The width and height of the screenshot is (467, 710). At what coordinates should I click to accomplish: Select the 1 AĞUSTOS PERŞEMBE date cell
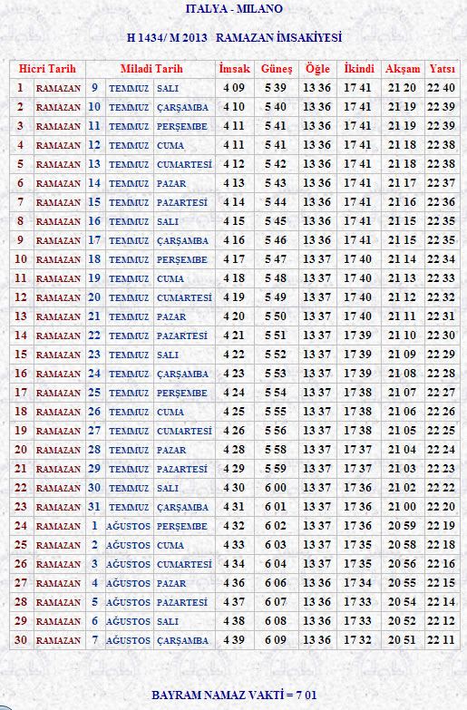click(151, 526)
